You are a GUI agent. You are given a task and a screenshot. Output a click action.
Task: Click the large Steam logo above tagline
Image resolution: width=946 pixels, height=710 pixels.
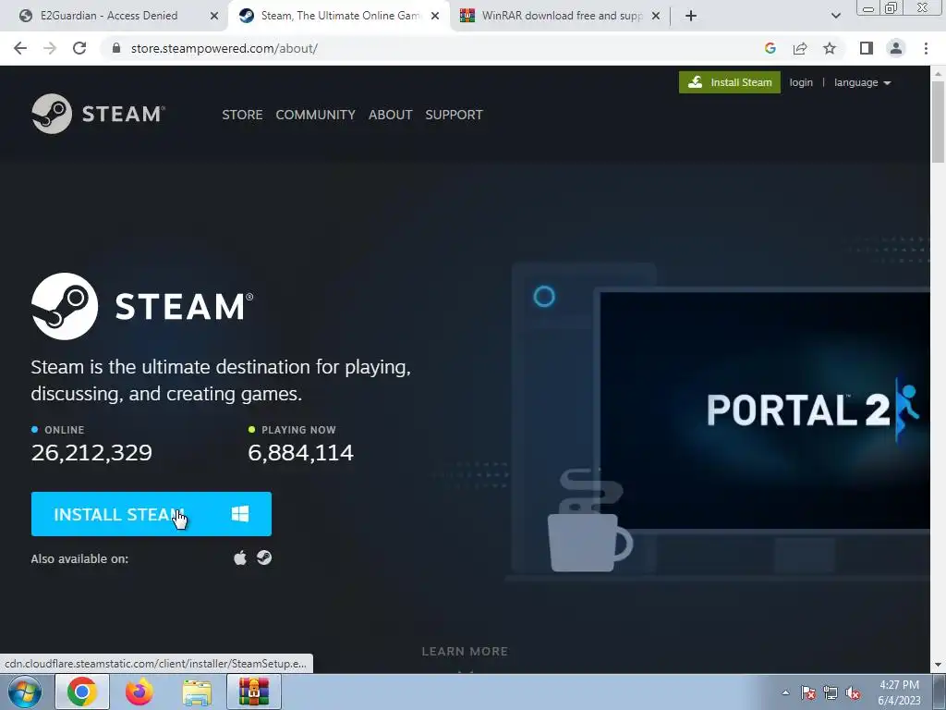[142, 306]
